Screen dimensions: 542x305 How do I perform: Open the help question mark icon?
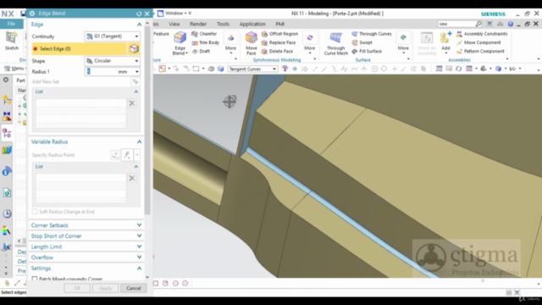point(510,24)
